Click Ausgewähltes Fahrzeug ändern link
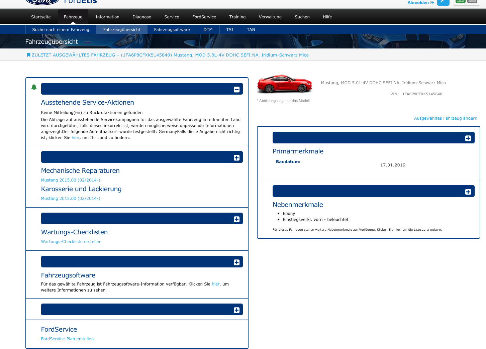The width and height of the screenshot is (486, 349). click(x=446, y=118)
